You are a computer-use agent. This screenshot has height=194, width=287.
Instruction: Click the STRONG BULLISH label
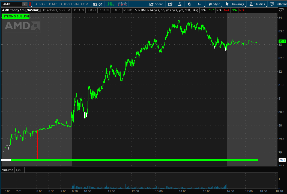pyautogui.click(x=16, y=16)
